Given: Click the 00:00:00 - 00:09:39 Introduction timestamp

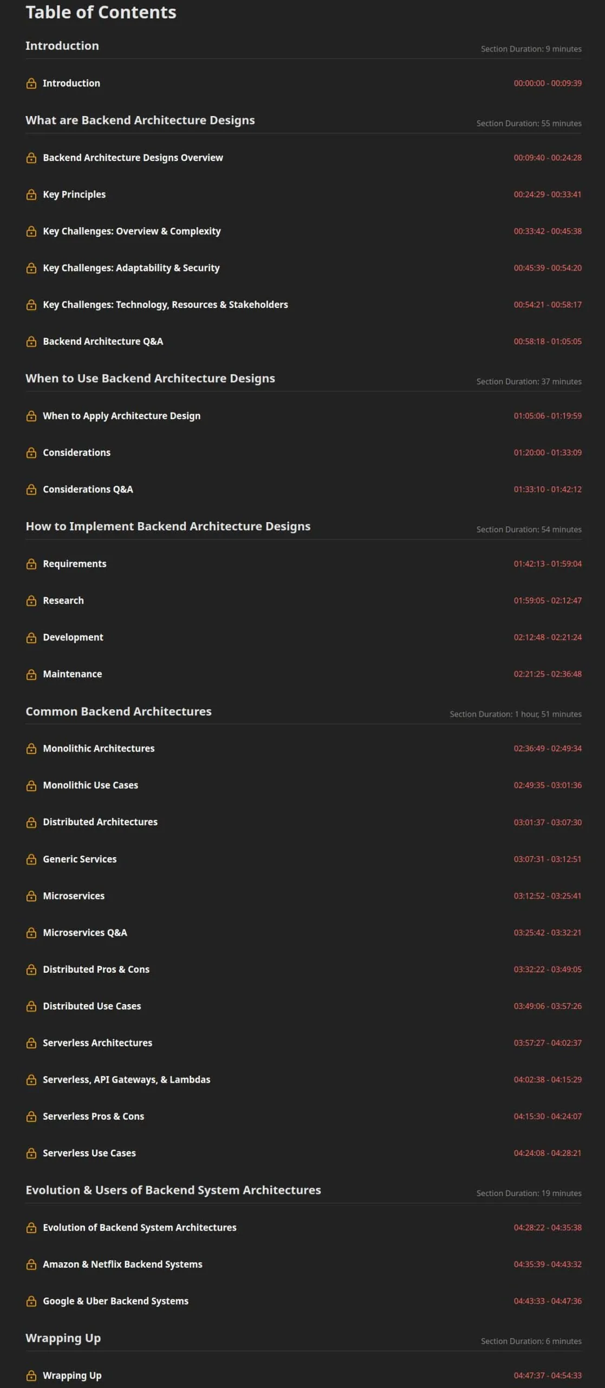Looking at the screenshot, I should 548,83.
